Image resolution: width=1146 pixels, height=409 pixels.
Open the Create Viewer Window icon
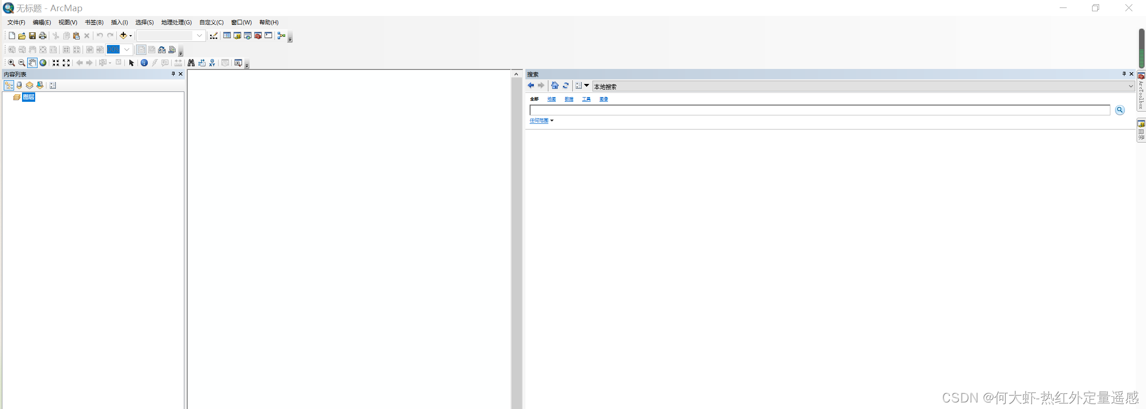(238, 63)
